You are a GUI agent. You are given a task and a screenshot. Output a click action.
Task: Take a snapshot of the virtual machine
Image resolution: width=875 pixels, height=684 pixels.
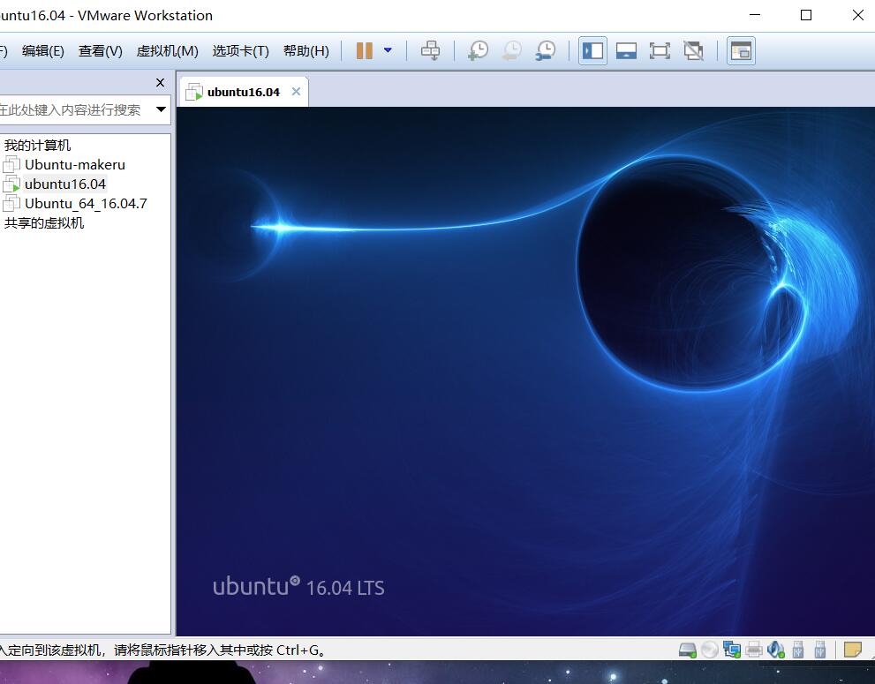pyautogui.click(x=478, y=50)
